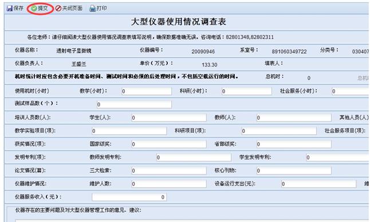Screen dimensions: 370x222
Task: Click the 关闭页面 button label
Action: (x=72, y=8)
